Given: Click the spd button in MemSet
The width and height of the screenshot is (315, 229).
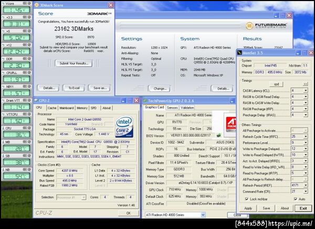Looking at the screenshot, I should [x=277, y=84].
